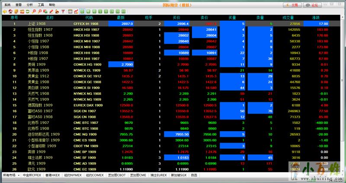Click the red pencil drawing icon
The height and width of the screenshot is (183, 346).
(51, 11)
